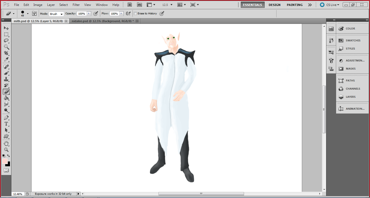This screenshot has height=198, width=370.
Task: Launch Adobe Bridge from application bar
Action: click(130, 5)
